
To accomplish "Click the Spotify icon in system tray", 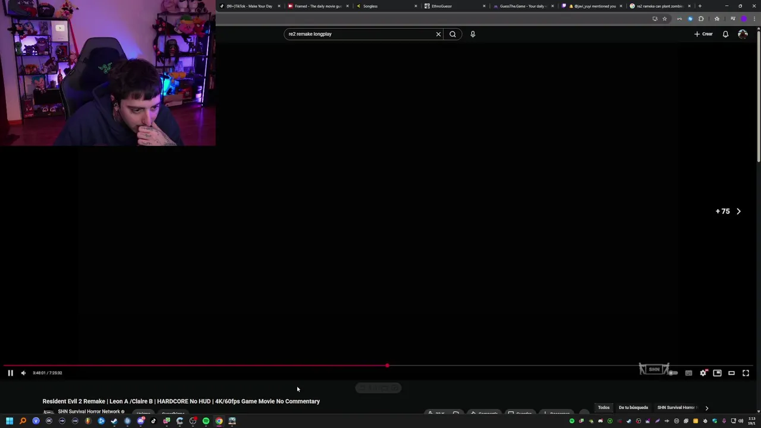I will click(x=572, y=421).
